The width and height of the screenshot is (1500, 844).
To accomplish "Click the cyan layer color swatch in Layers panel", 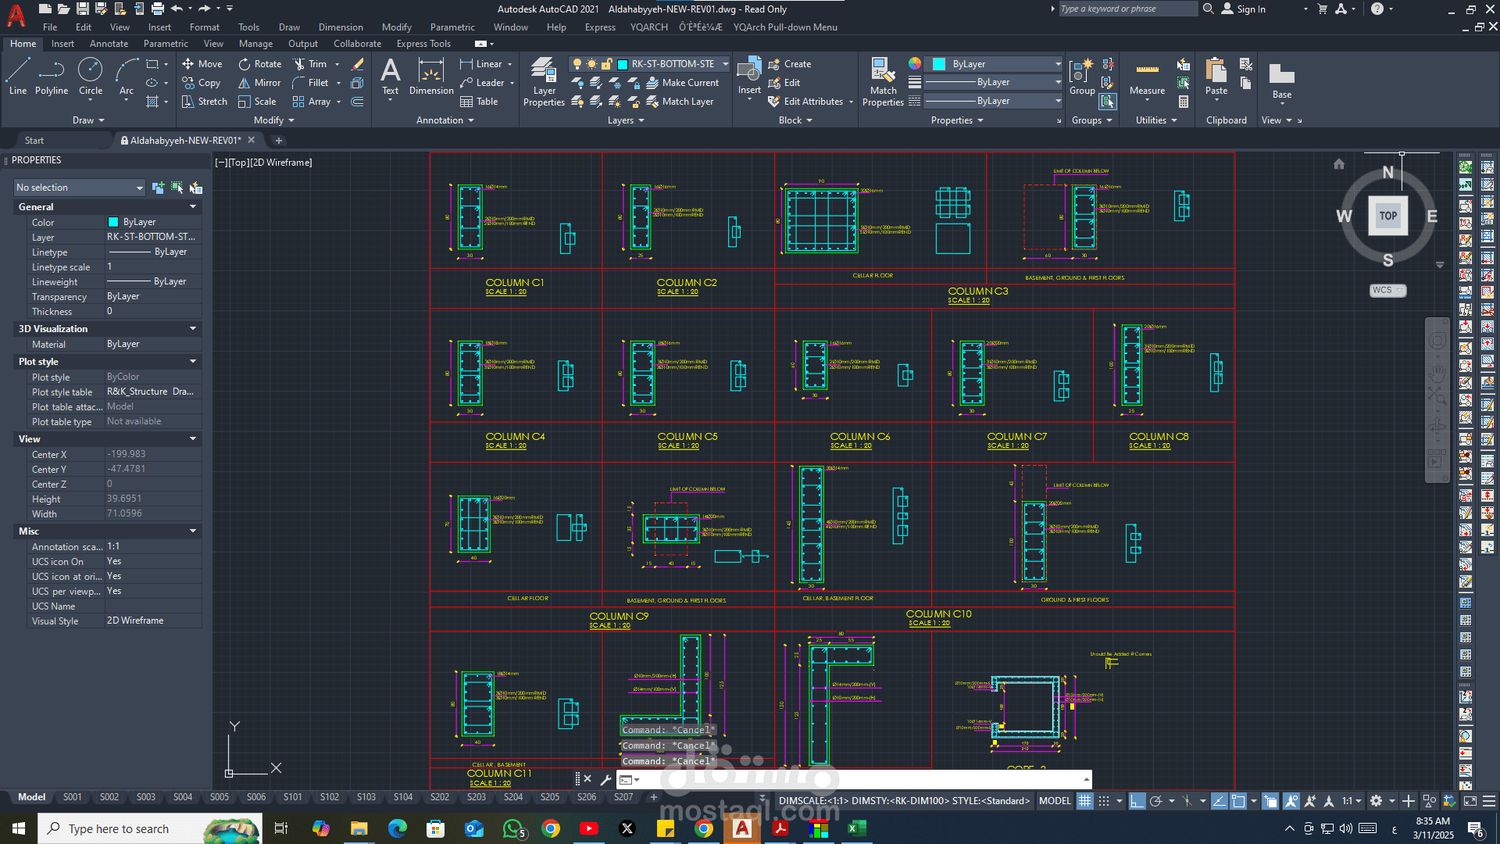I will tap(623, 64).
